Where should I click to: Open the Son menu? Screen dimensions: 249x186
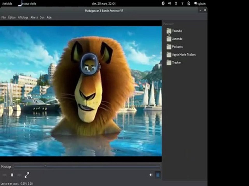click(x=42, y=17)
